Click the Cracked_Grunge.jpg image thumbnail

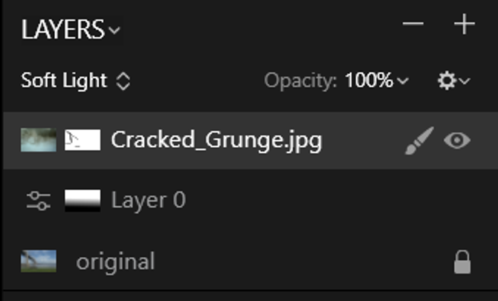pyautogui.click(x=39, y=140)
